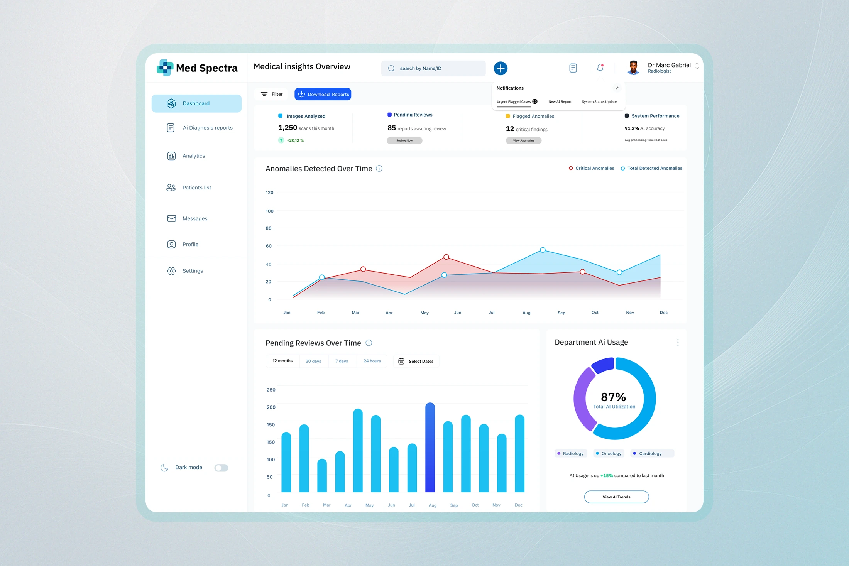Click the notification bell icon
The image size is (849, 566).
tap(600, 68)
